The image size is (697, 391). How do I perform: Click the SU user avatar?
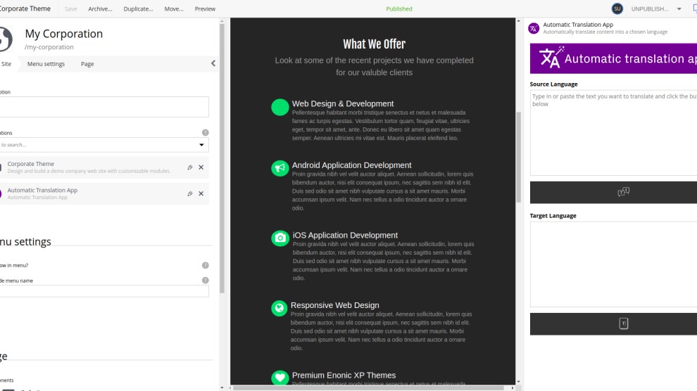(x=617, y=9)
